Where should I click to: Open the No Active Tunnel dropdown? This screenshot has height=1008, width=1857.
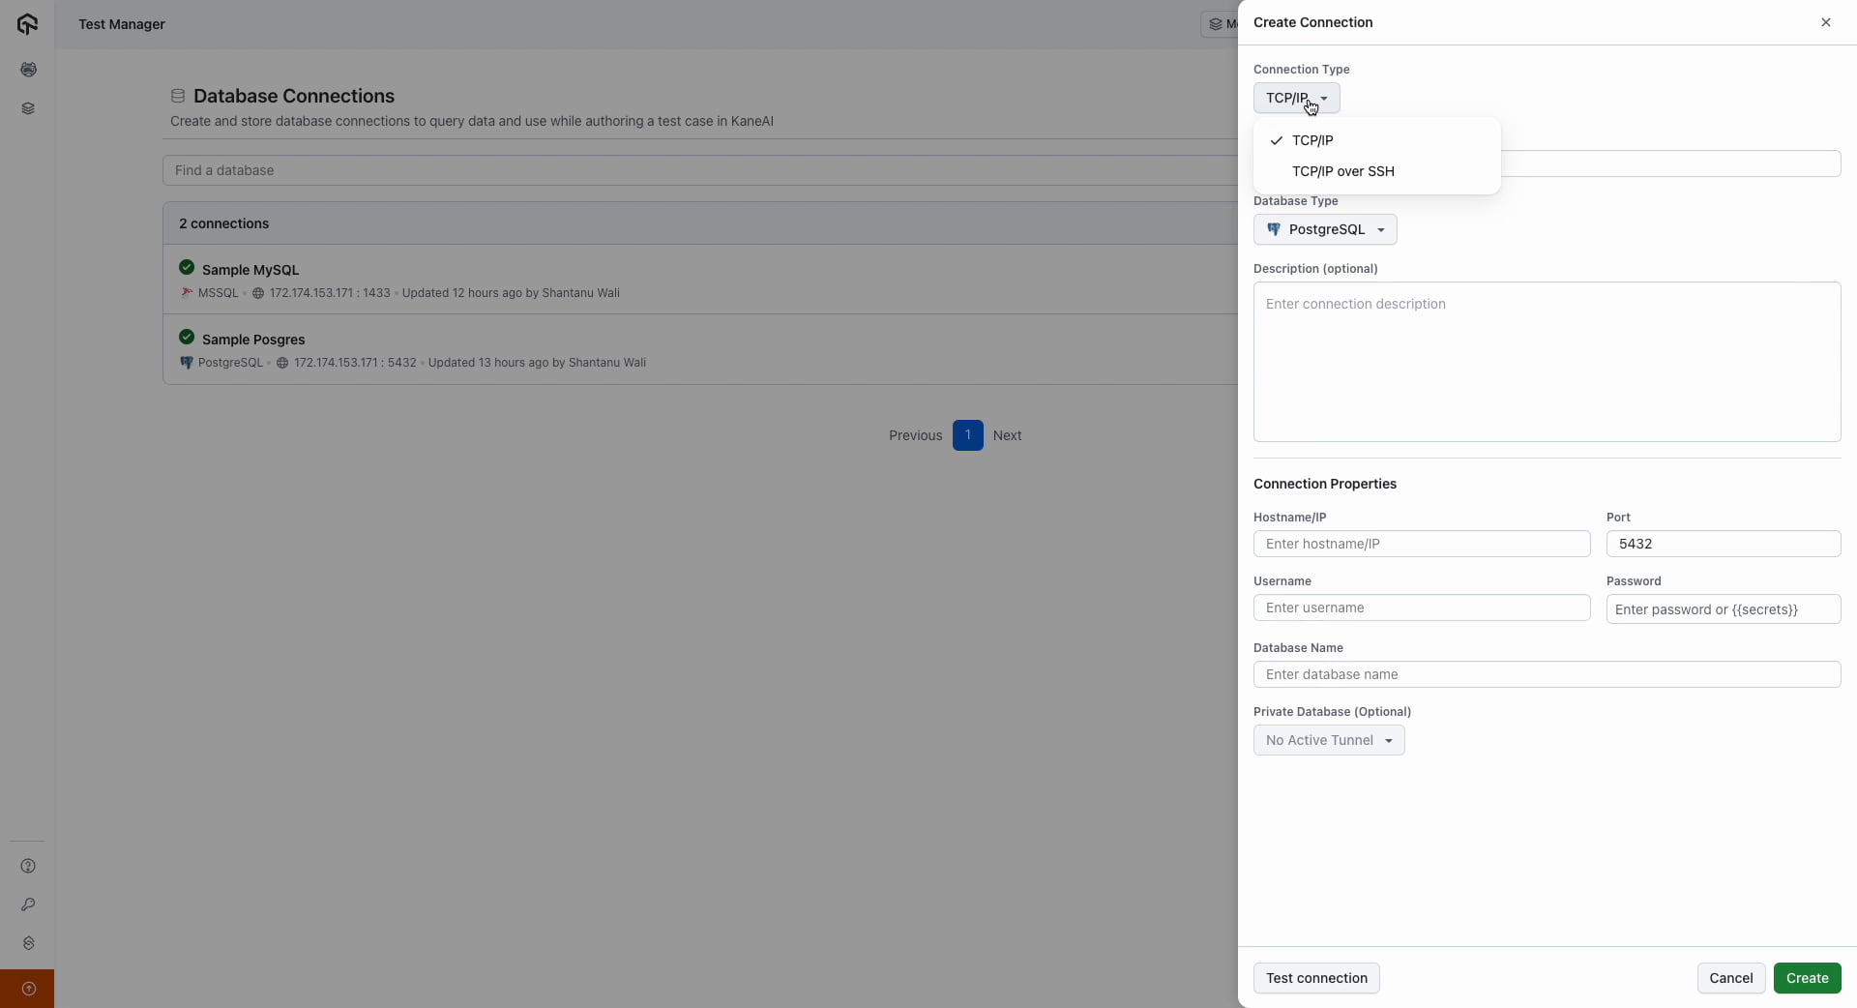[x=1329, y=740]
